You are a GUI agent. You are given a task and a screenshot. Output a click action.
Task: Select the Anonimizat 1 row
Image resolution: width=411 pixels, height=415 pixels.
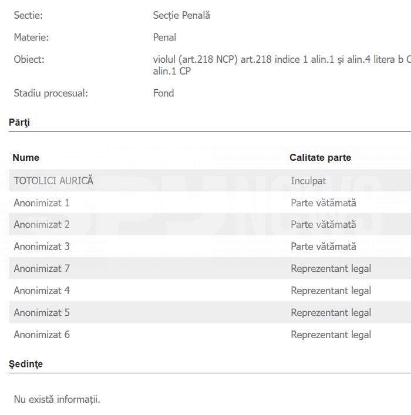pos(210,203)
